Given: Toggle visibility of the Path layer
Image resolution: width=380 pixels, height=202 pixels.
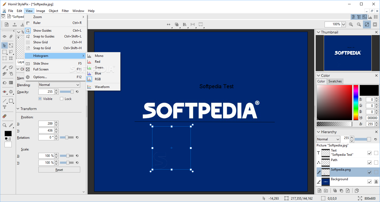Looking at the screenshot, I should [x=369, y=163].
